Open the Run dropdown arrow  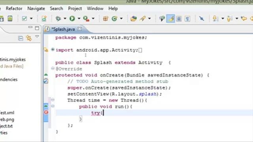click(x=79, y=19)
